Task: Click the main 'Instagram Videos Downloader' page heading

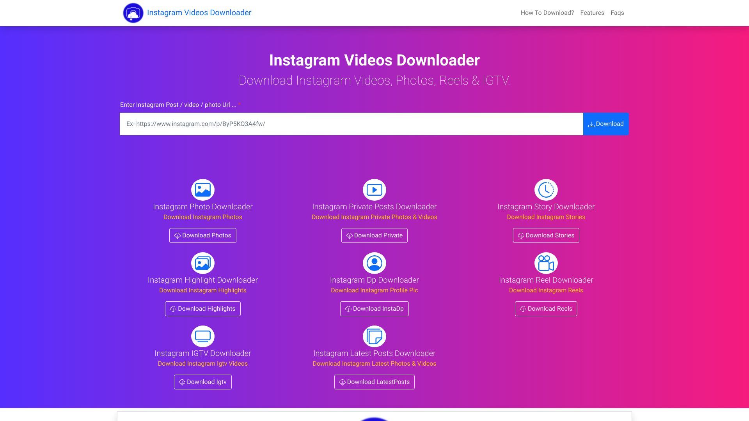Action: pyautogui.click(x=374, y=60)
